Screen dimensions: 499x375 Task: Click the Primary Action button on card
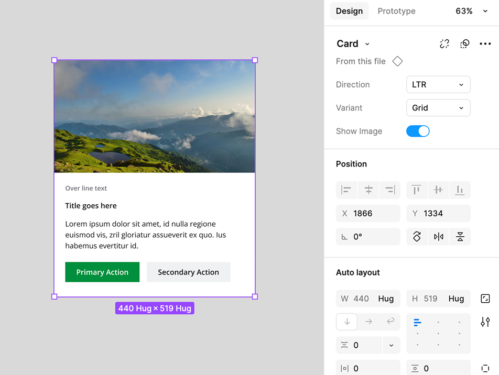pos(102,272)
